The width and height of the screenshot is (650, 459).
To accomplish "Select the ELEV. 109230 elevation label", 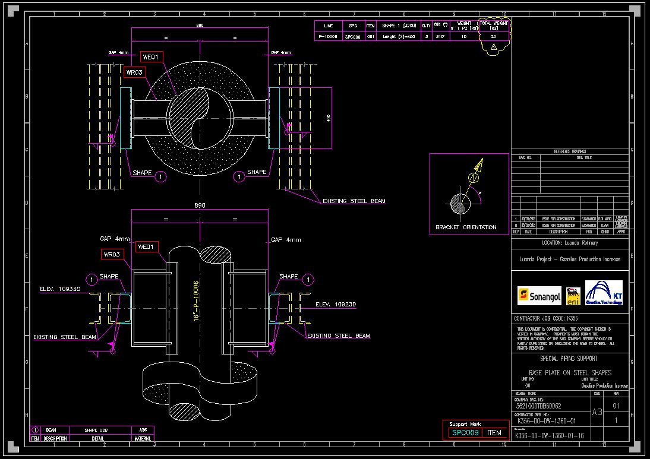I will tap(336, 305).
